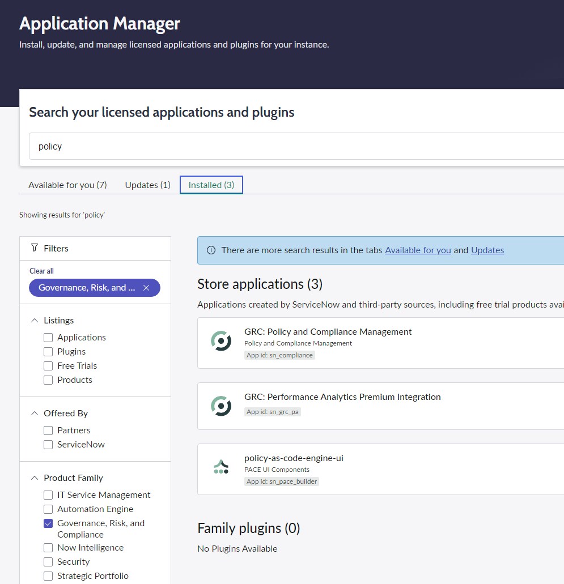
Task: Open GRC: Policy and Compliance Management title
Action: coord(328,331)
